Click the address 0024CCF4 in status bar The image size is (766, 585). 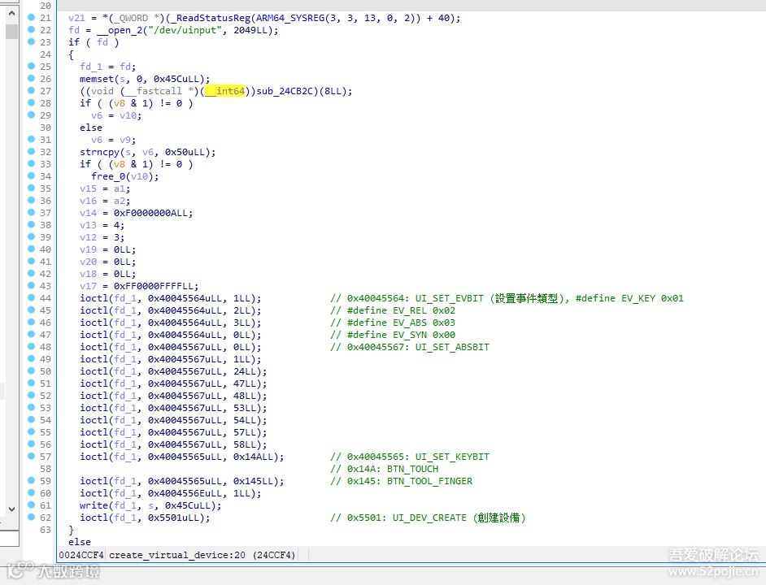(81, 555)
